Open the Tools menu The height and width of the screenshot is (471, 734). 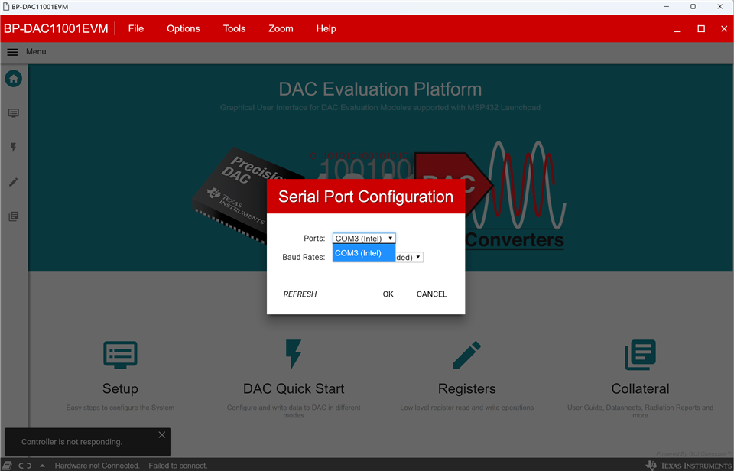[x=234, y=28]
